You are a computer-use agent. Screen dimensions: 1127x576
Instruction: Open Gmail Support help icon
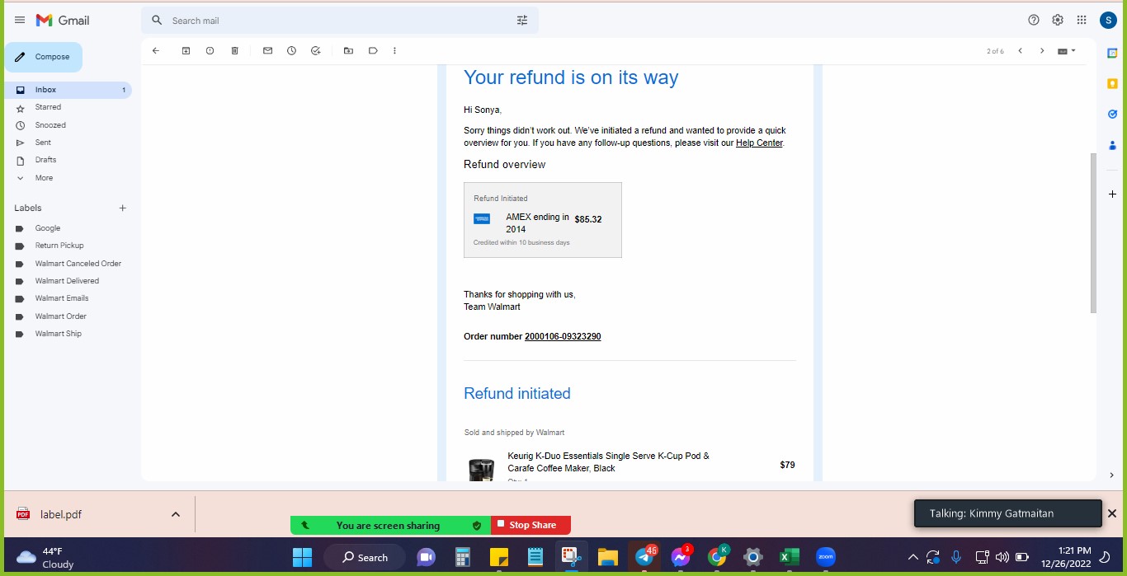(1034, 20)
